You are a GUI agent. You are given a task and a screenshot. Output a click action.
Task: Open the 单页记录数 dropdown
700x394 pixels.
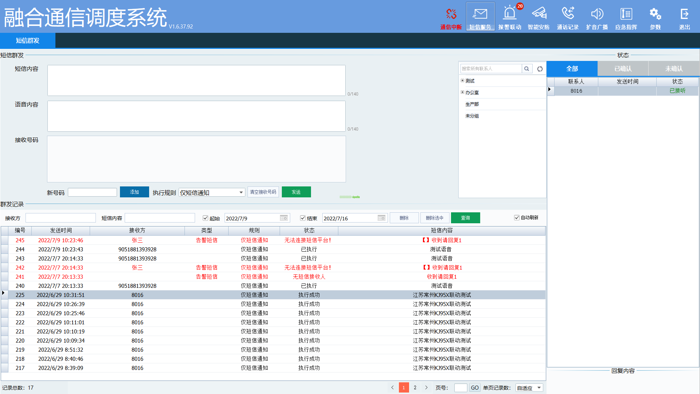[539, 388]
